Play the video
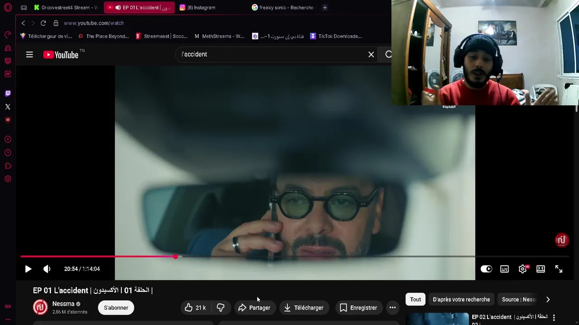The height and width of the screenshot is (325, 579). tap(28, 269)
